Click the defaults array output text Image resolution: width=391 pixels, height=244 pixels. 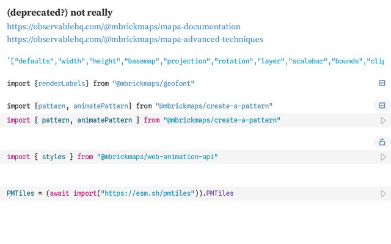[195, 61]
